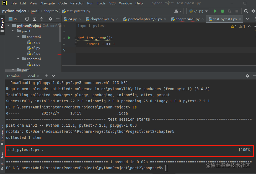
Task: Open the Refactor menu
Action: (x=77, y=3)
